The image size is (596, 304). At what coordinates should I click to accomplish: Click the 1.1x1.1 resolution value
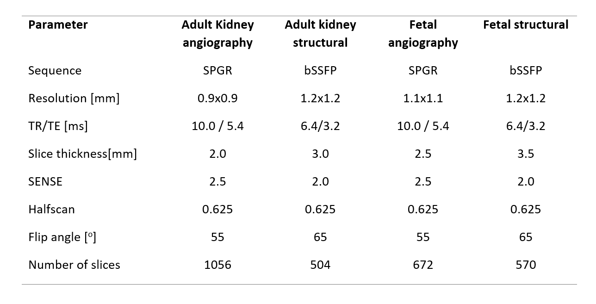coord(423,99)
